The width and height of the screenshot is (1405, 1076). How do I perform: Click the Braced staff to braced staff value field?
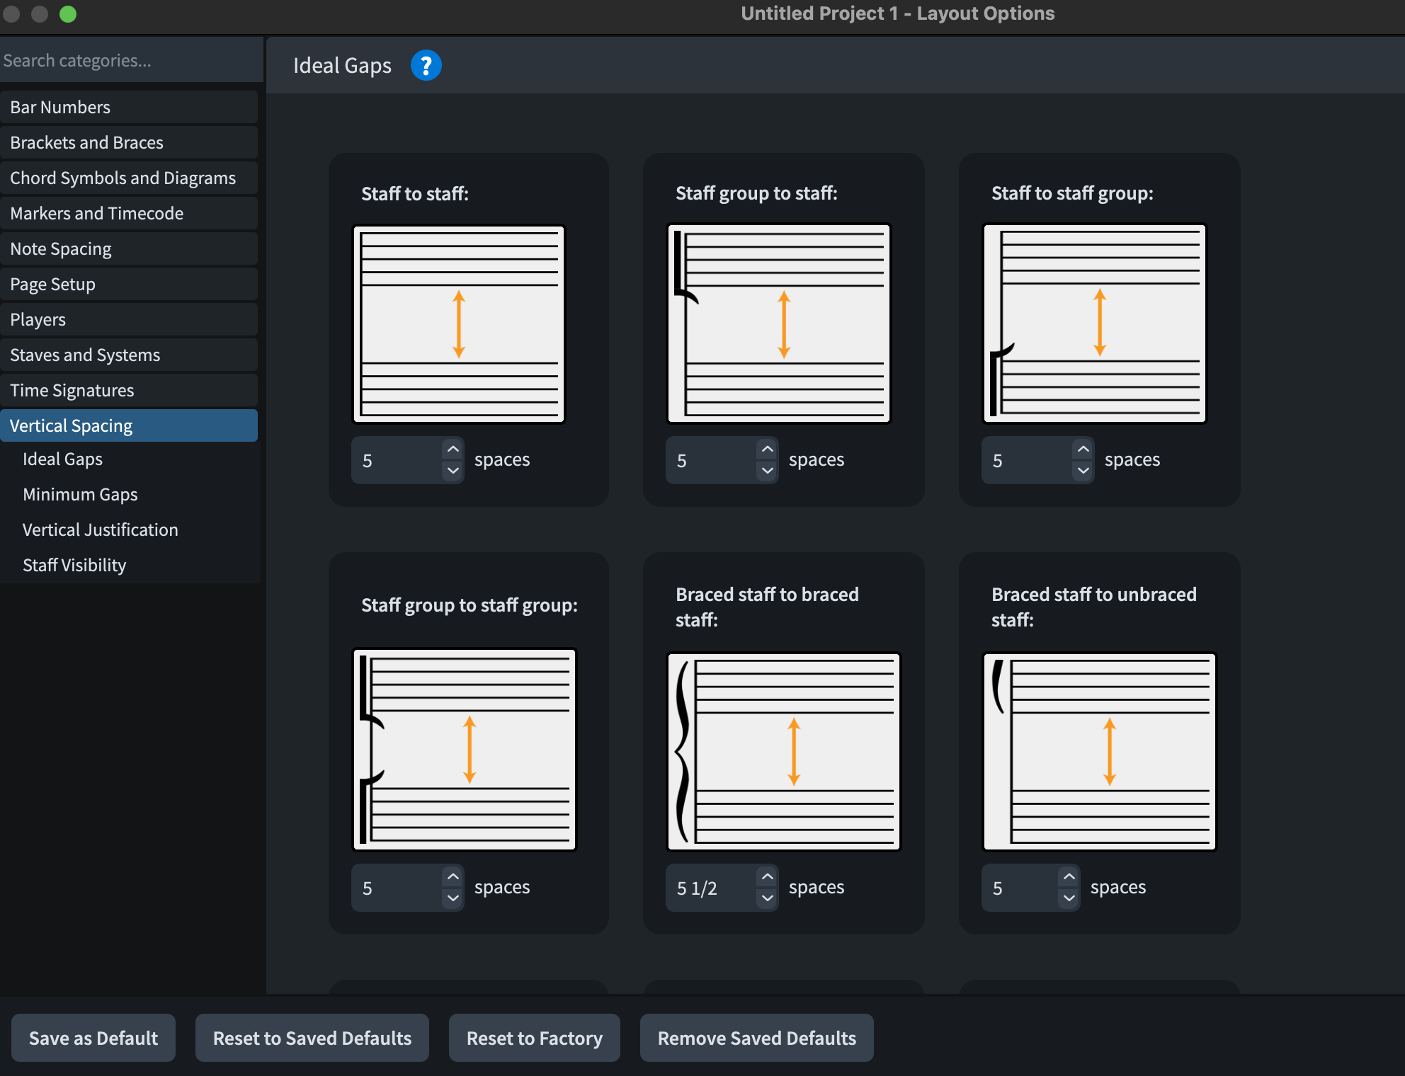(711, 888)
